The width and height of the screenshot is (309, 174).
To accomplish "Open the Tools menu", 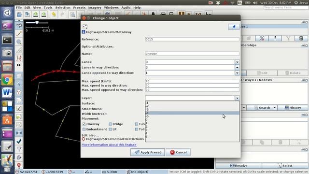I will (x=48, y=8).
